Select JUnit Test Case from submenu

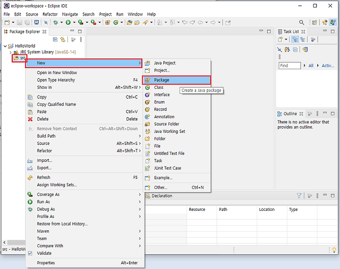click(x=176, y=168)
